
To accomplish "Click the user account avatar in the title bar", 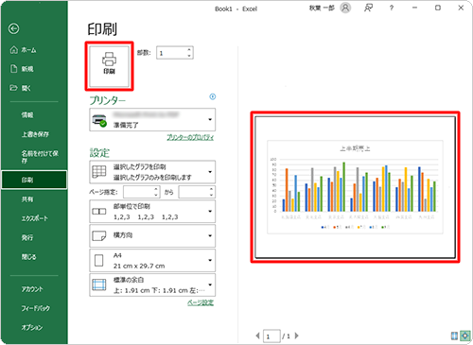I will pos(345,8).
